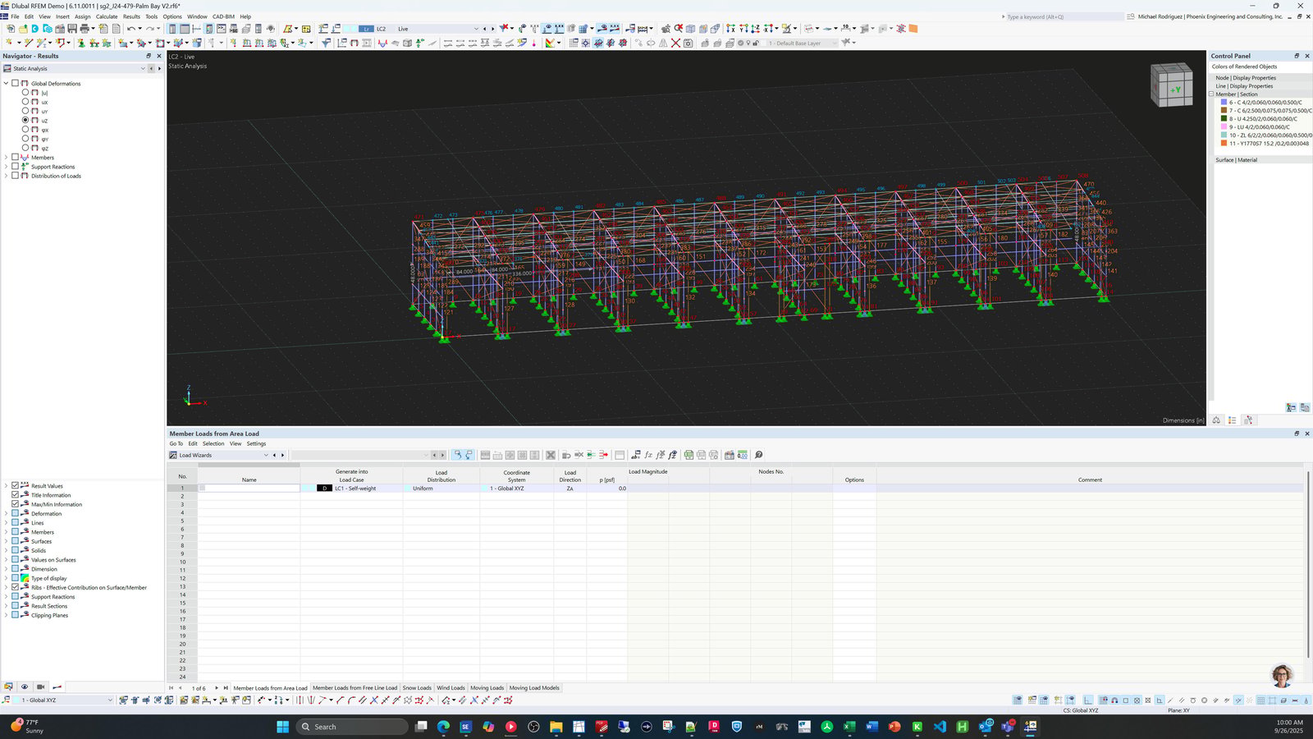Screen dimensions: 1313x739
Task: Toggle the Support Reactions checkbox in results tree
Action: (15, 167)
